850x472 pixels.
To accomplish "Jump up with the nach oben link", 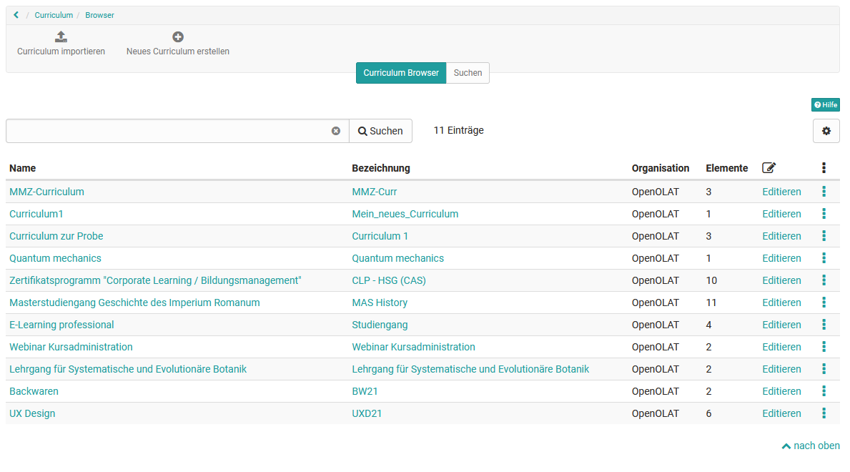I will point(811,446).
